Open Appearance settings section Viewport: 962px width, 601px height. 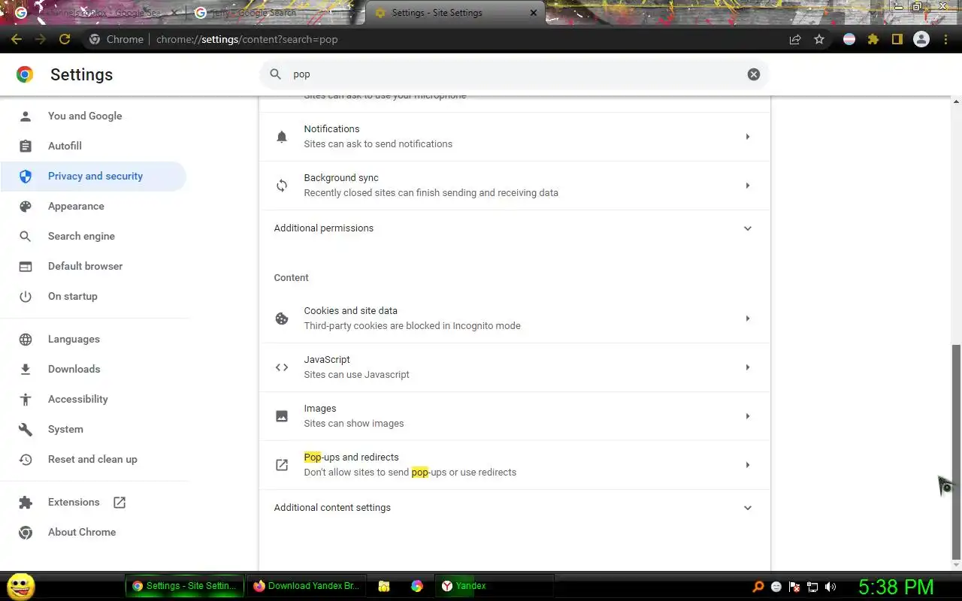93,206
